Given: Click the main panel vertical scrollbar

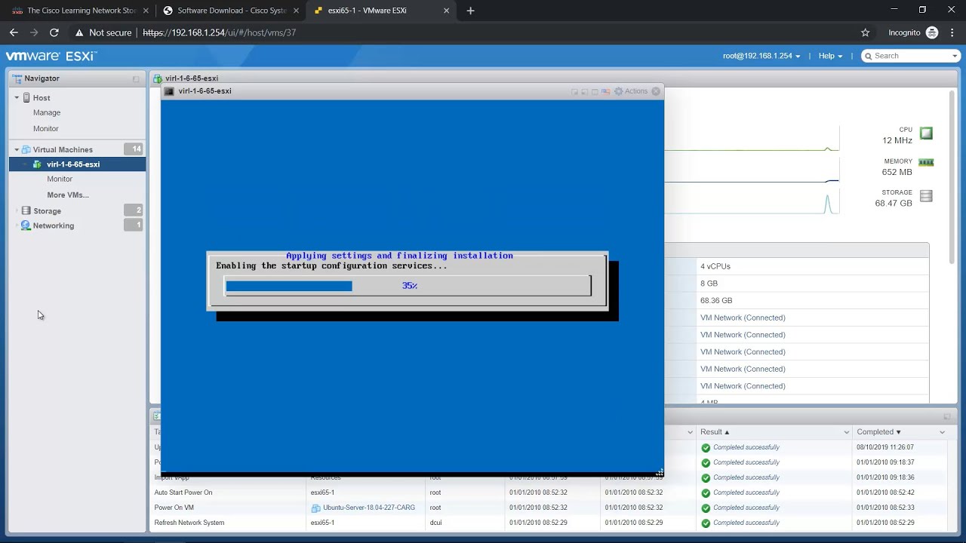Looking at the screenshot, I should [x=952, y=177].
